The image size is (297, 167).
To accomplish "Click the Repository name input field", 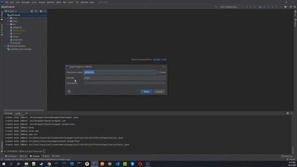I will pyautogui.click(x=120, y=72).
